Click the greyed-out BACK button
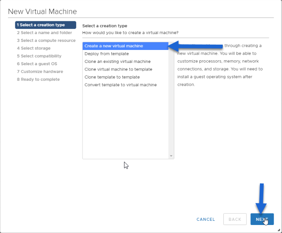Image resolution: width=282 pixels, height=233 pixels. [235, 219]
